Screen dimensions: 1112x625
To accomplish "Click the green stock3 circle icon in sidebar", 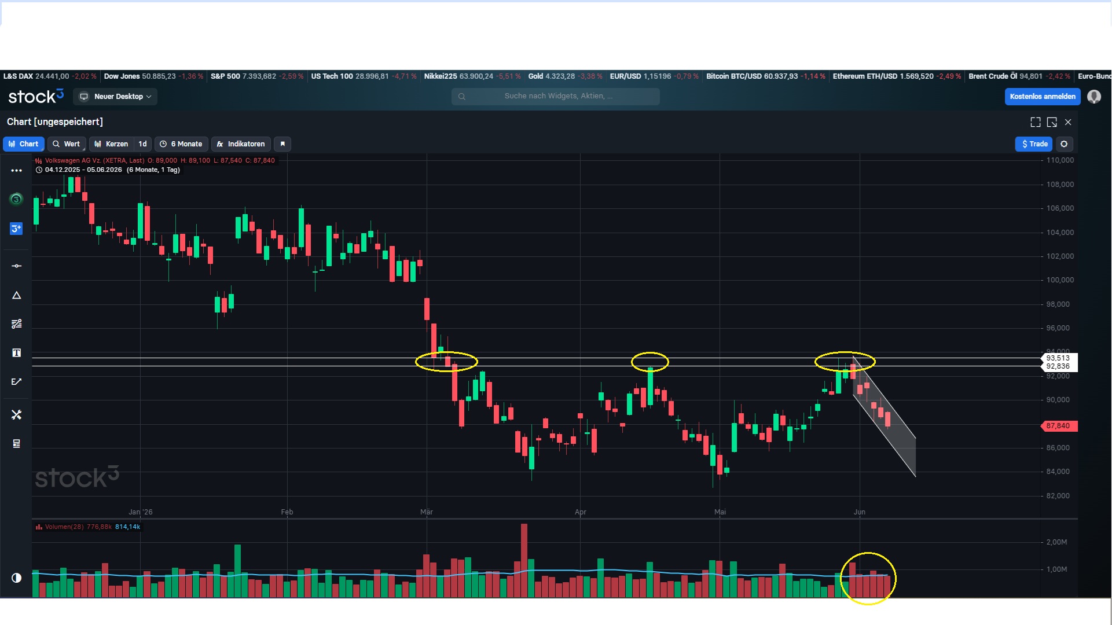I will click(16, 199).
